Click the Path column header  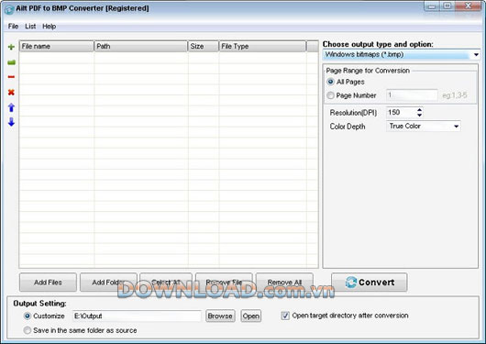click(x=140, y=46)
